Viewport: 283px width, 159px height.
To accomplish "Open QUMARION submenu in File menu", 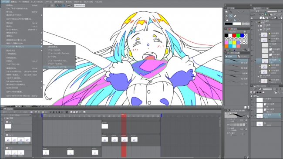I will (x=22, y=88).
